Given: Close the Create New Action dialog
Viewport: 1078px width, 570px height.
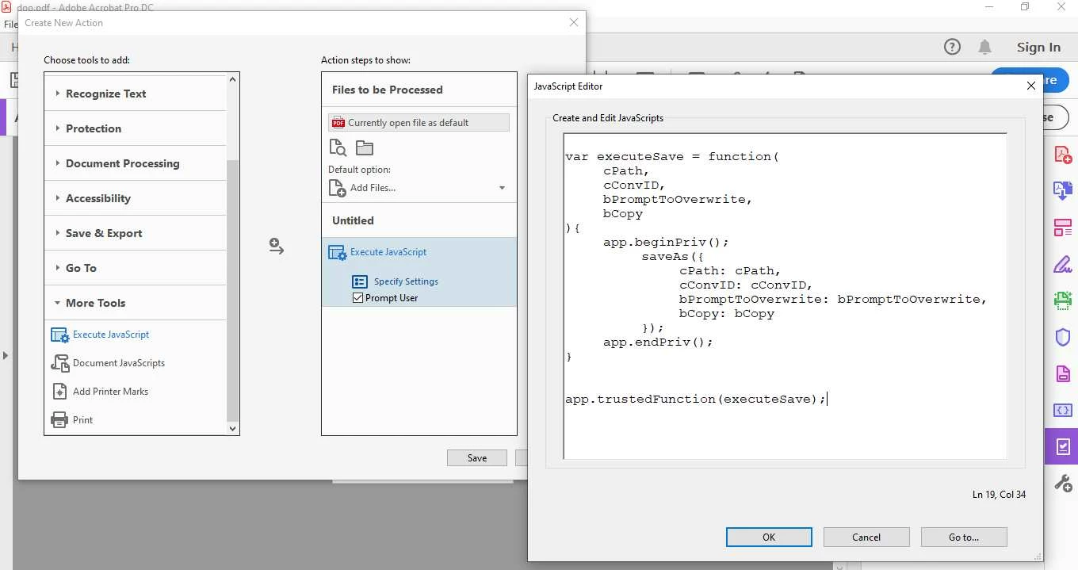Looking at the screenshot, I should click(x=574, y=22).
